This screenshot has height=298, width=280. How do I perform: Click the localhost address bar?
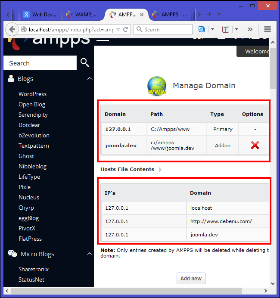click(70, 30)
